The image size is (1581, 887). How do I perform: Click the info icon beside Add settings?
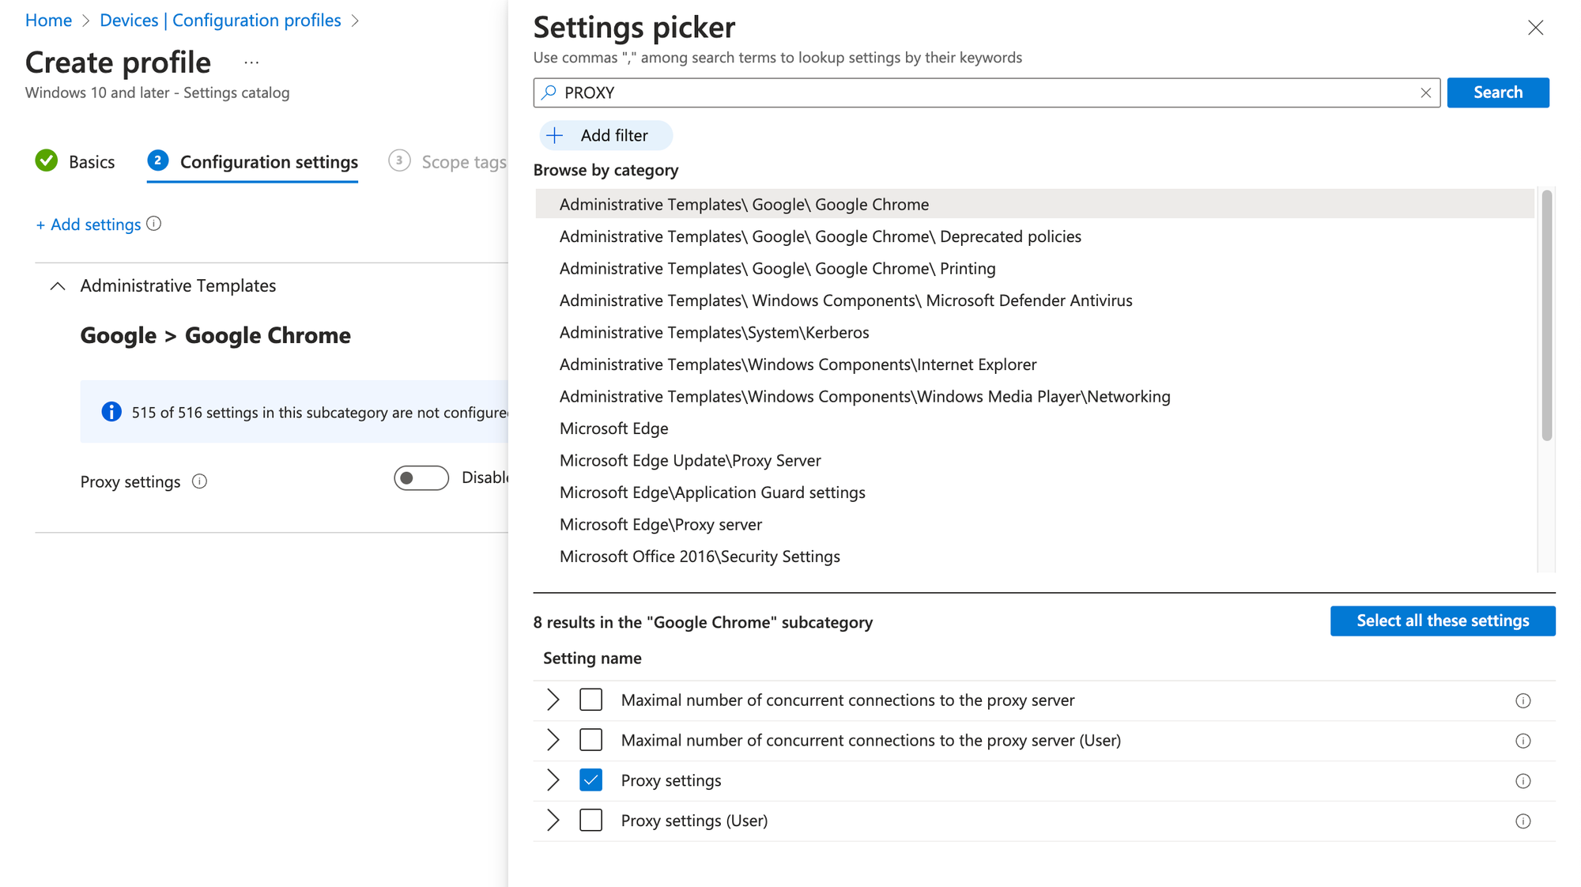154,224
